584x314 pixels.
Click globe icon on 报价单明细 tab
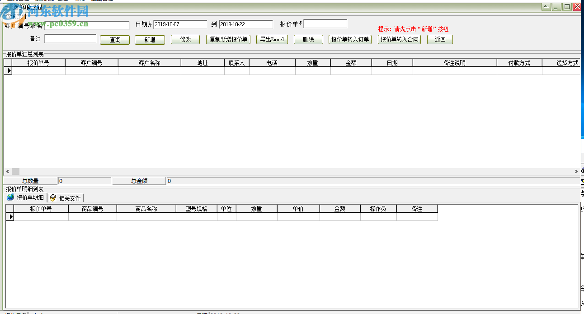(10, 197)
